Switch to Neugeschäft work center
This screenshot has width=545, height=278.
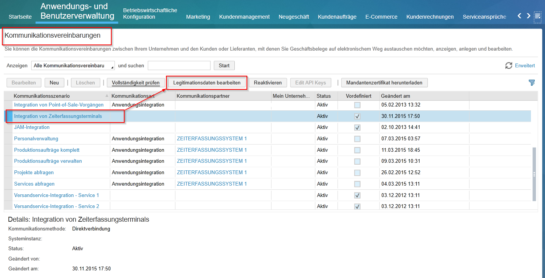294,17
